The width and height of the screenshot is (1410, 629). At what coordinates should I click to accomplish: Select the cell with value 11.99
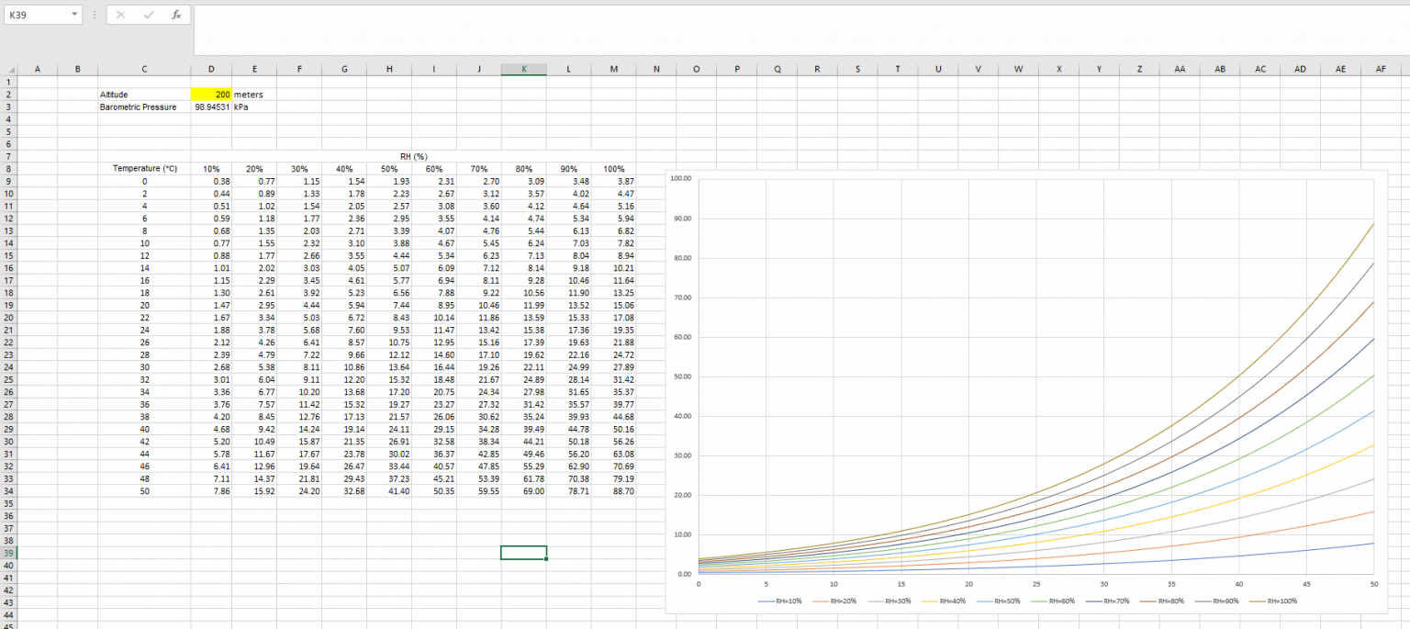tap(524, 305)
